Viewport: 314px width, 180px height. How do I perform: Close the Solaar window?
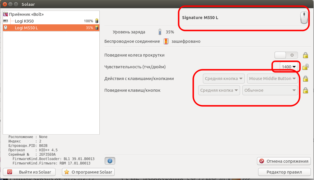click(5, 4)
